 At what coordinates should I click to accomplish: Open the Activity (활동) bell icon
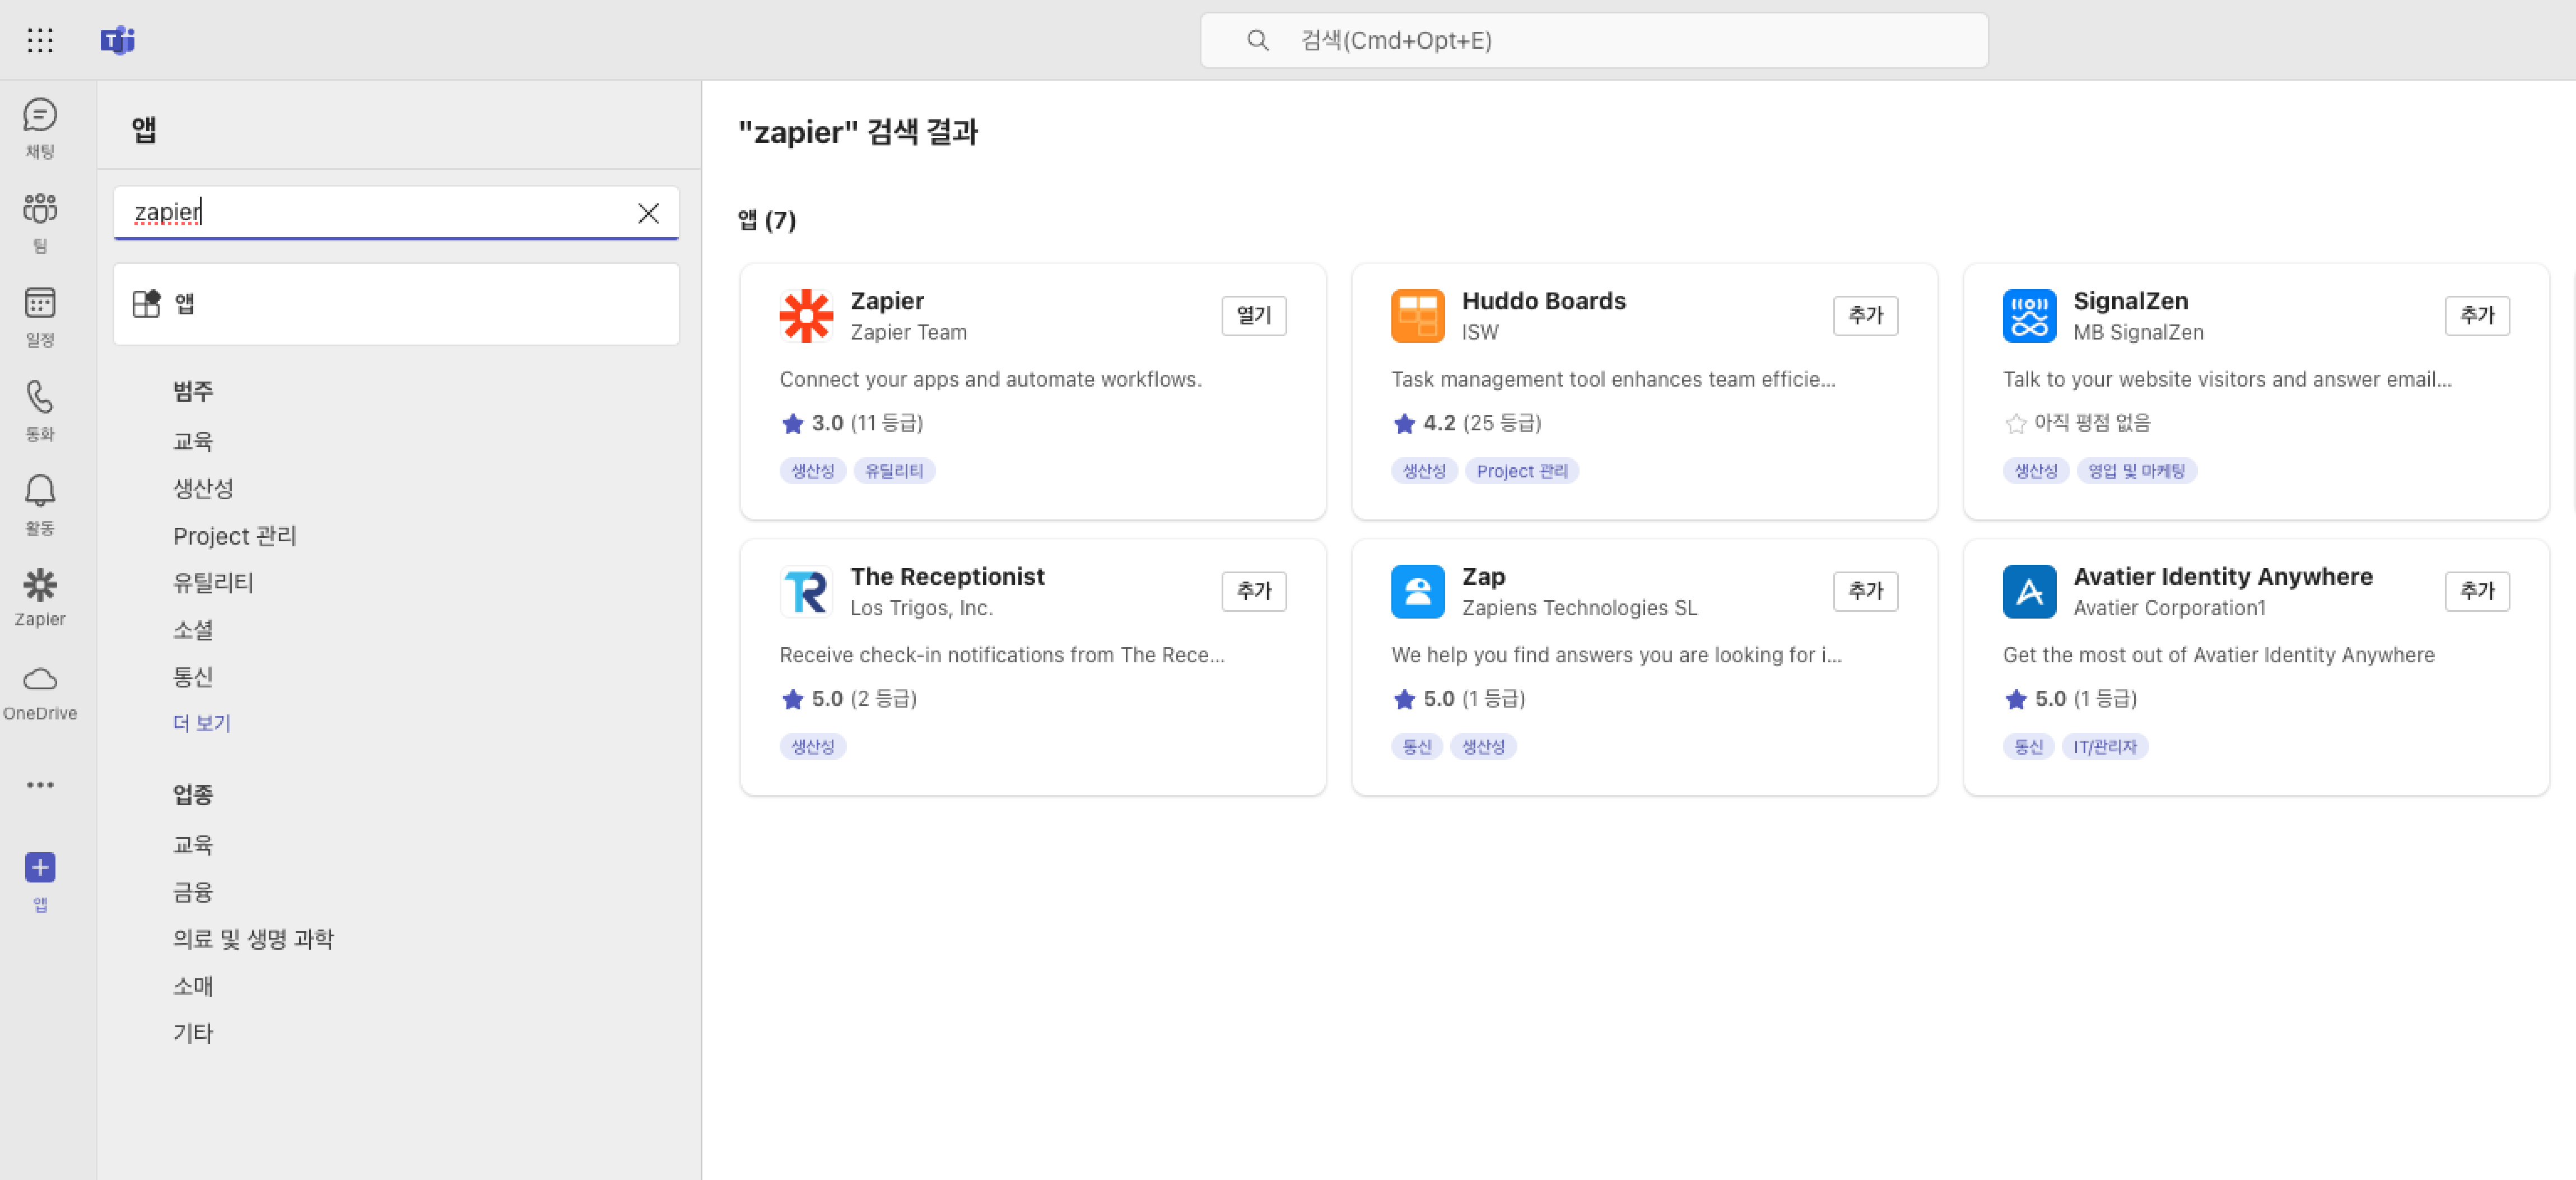coord(39,503)
